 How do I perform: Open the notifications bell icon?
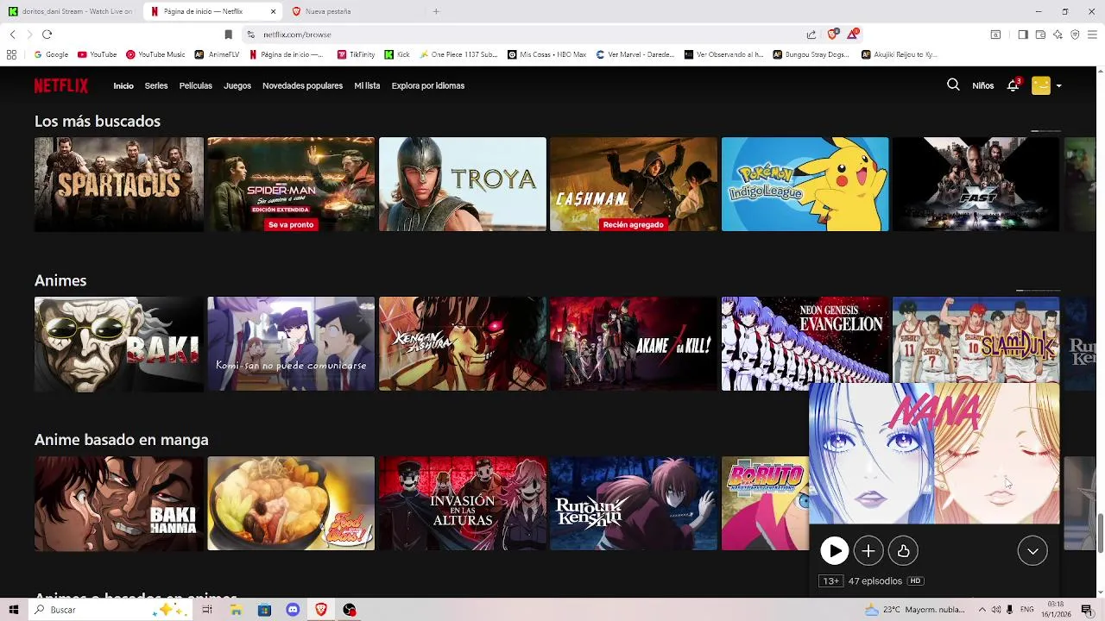(x=1013, y=85)
